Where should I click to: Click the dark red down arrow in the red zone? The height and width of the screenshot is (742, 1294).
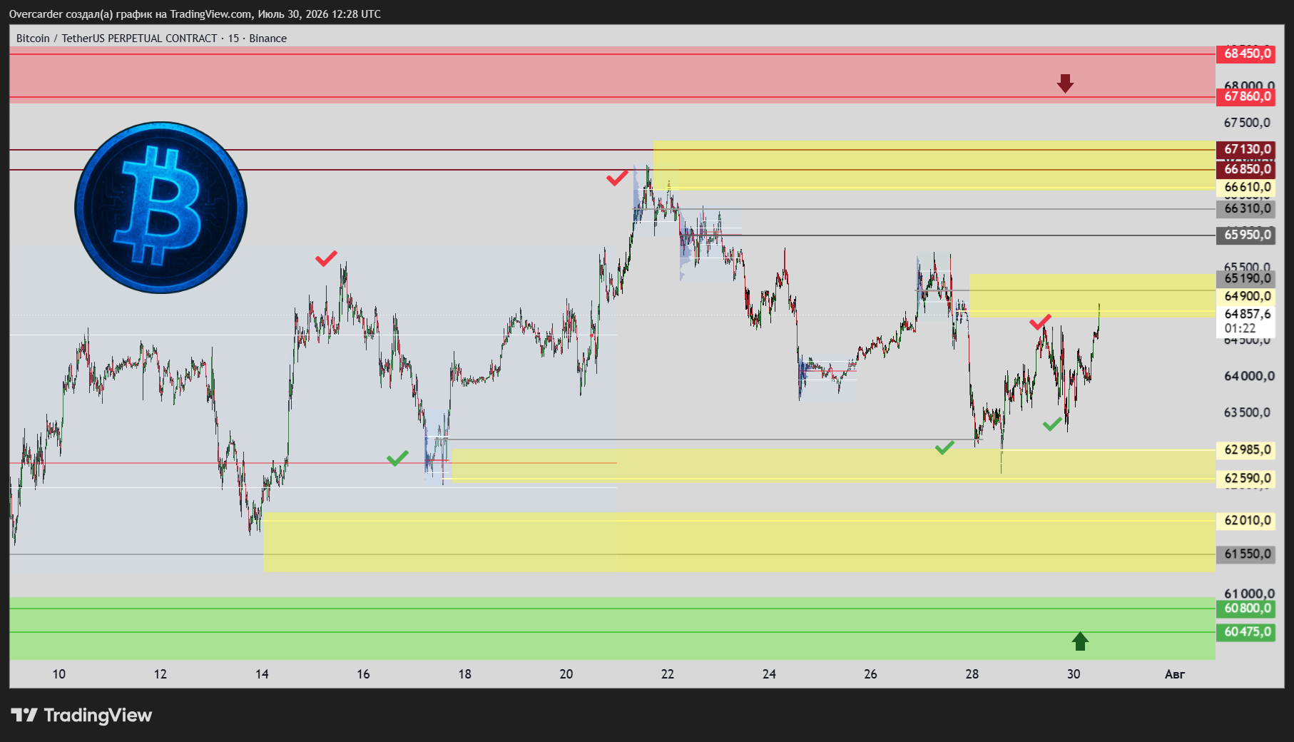click(x=1065, y=83)
